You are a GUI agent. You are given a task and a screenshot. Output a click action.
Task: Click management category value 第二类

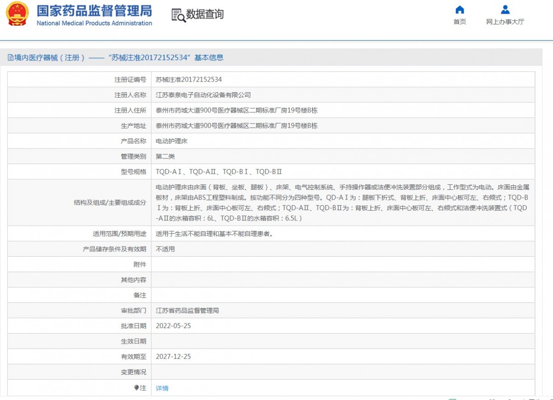point(165,156)
